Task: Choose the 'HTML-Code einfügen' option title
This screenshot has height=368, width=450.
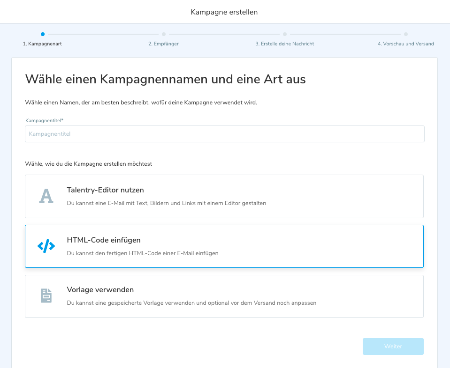Action: coord(104,240)
